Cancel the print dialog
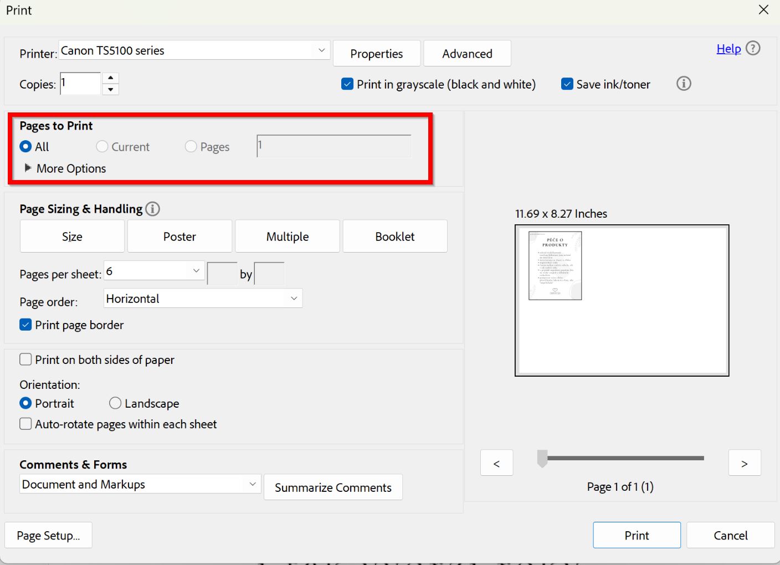Screen dimensions: 780x565 click(730, 535)
